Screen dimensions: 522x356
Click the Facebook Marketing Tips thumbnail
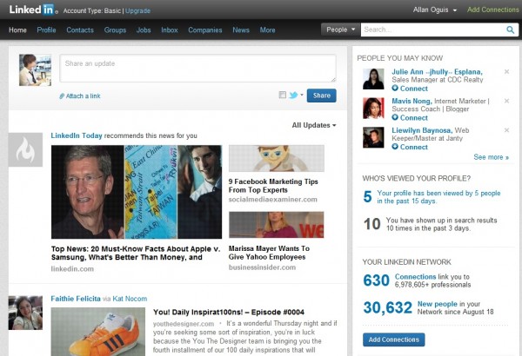[277, 158]
